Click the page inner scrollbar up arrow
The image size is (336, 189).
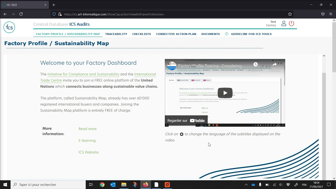pyautogui.click(x=324, y=56)
